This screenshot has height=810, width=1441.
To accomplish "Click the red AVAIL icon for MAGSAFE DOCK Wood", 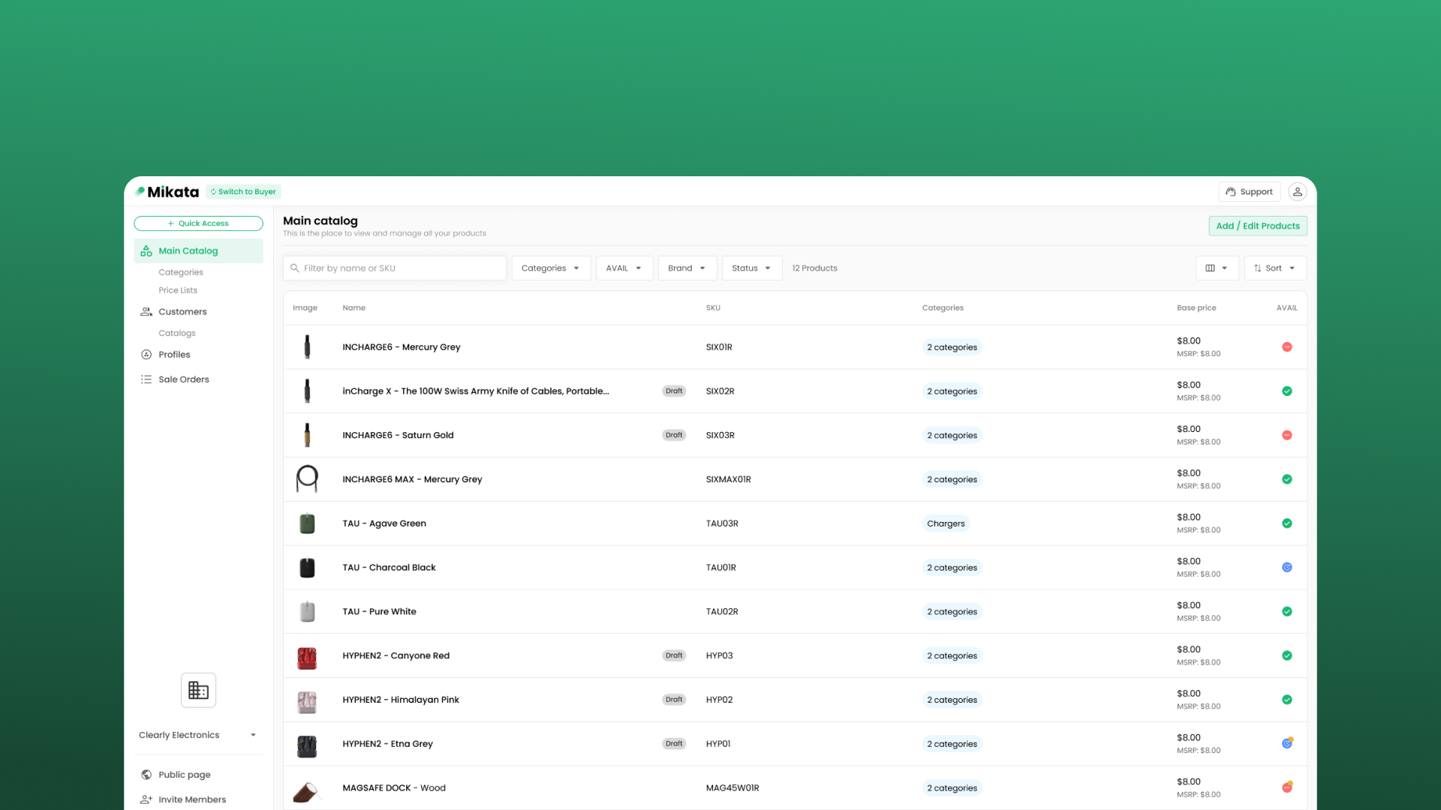I will coord(1287,787).
